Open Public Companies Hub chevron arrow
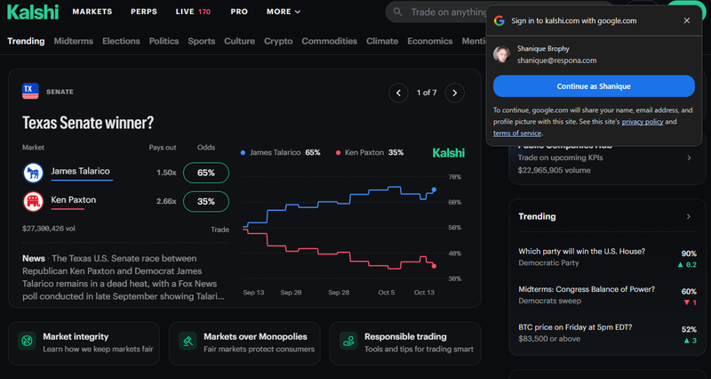The image size is (711, 379). [x=689, y=158]
